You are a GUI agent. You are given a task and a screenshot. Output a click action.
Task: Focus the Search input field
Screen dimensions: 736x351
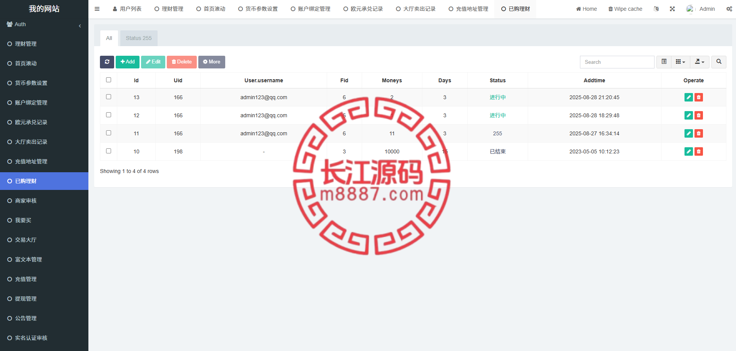617,62
